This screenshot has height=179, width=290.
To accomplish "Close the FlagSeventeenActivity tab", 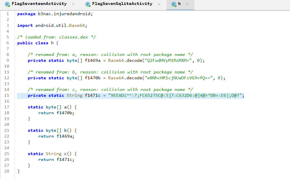I will (x=73, y=4).
